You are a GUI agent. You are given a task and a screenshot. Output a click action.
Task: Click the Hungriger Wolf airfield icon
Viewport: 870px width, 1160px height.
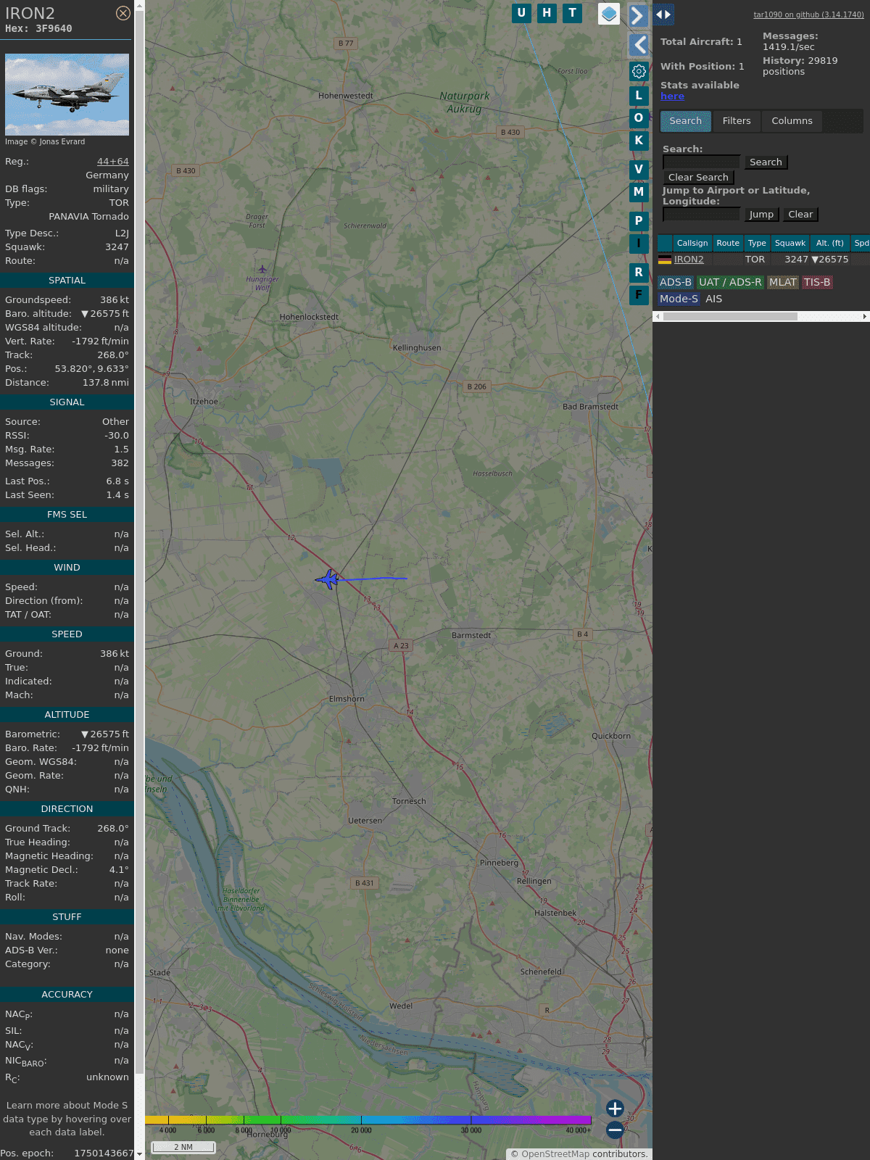262,269
